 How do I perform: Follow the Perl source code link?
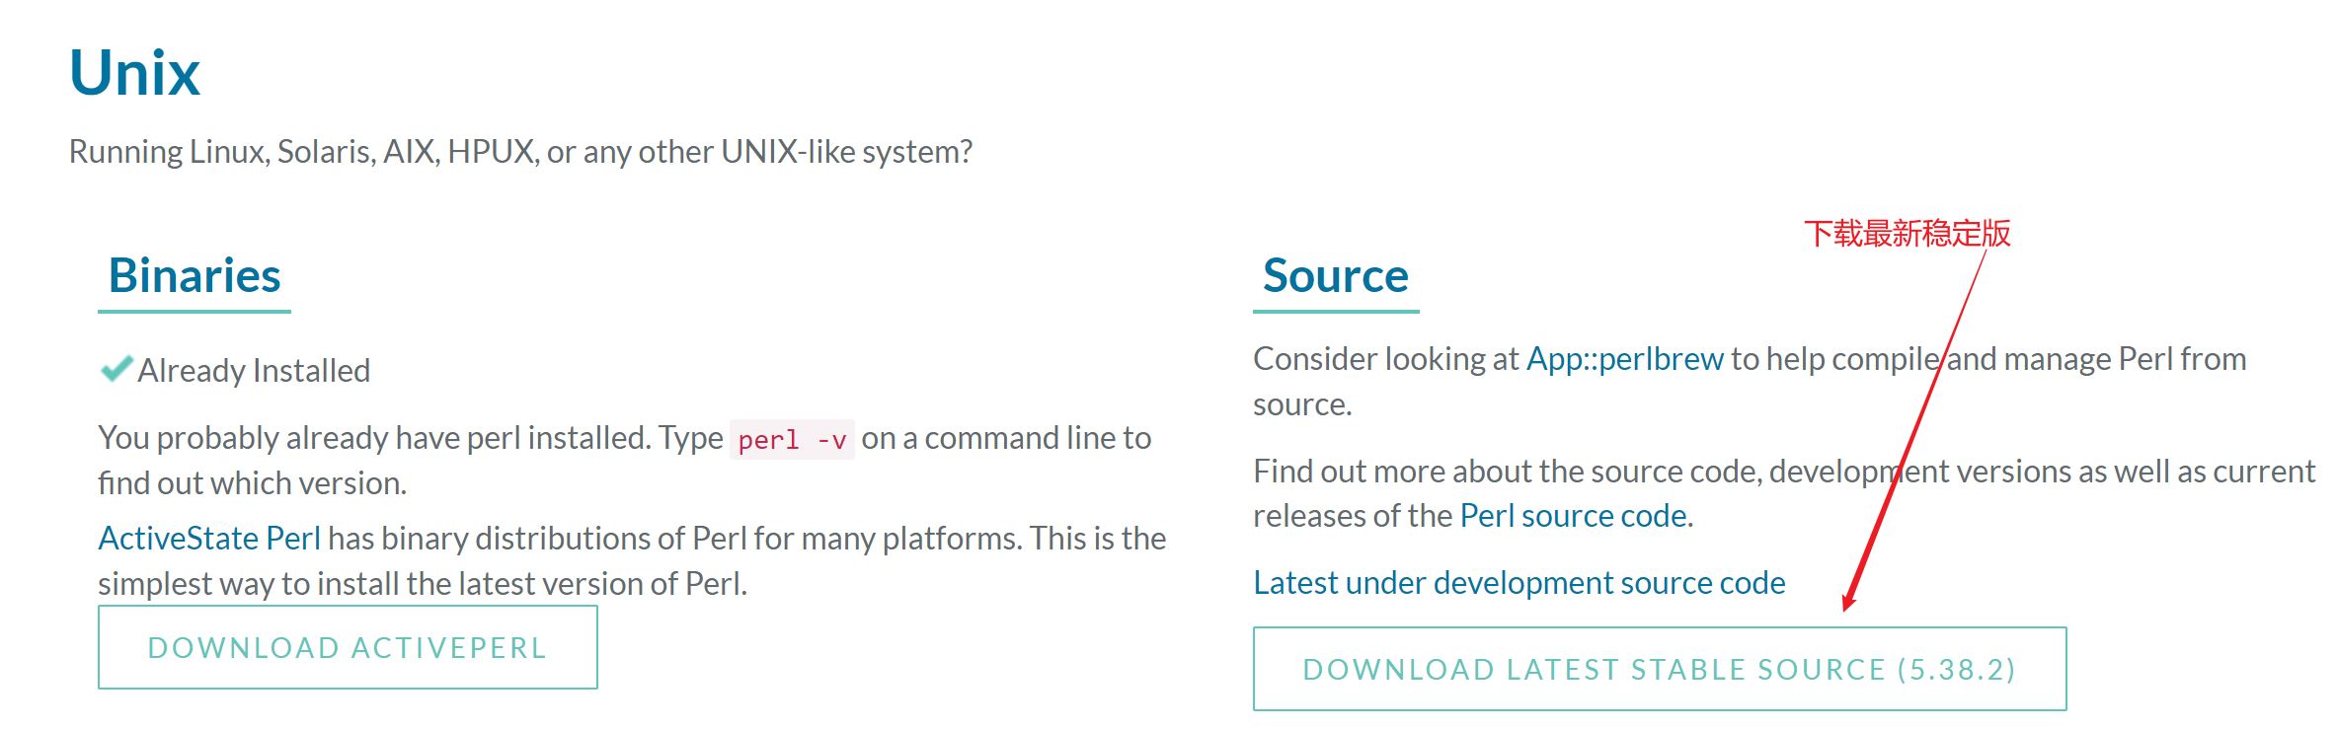pos(1573,516)
